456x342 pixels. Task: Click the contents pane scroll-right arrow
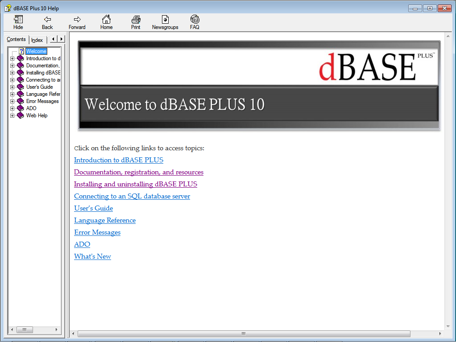coord(56,330)
